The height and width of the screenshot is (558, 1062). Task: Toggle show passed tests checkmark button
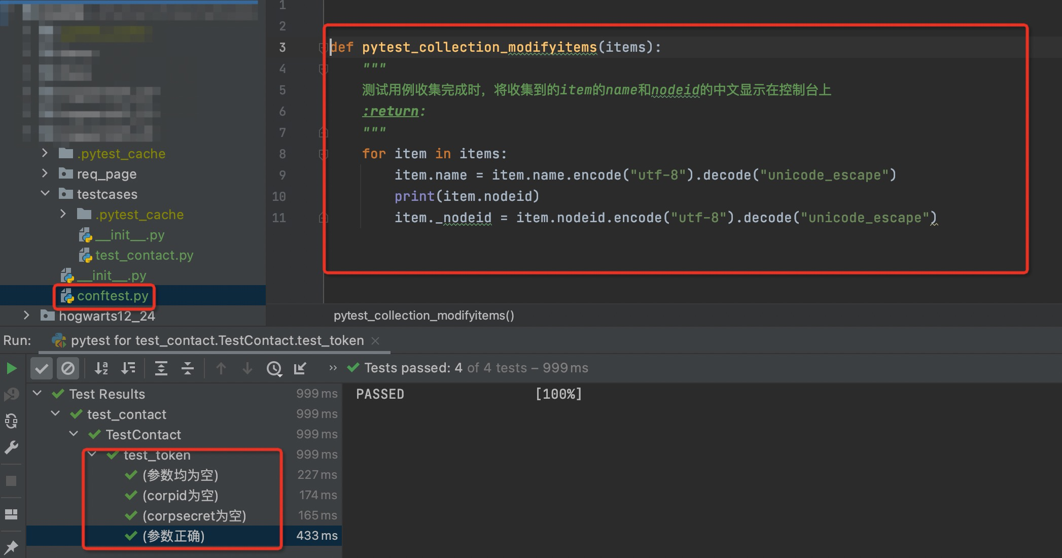(42, 368)
